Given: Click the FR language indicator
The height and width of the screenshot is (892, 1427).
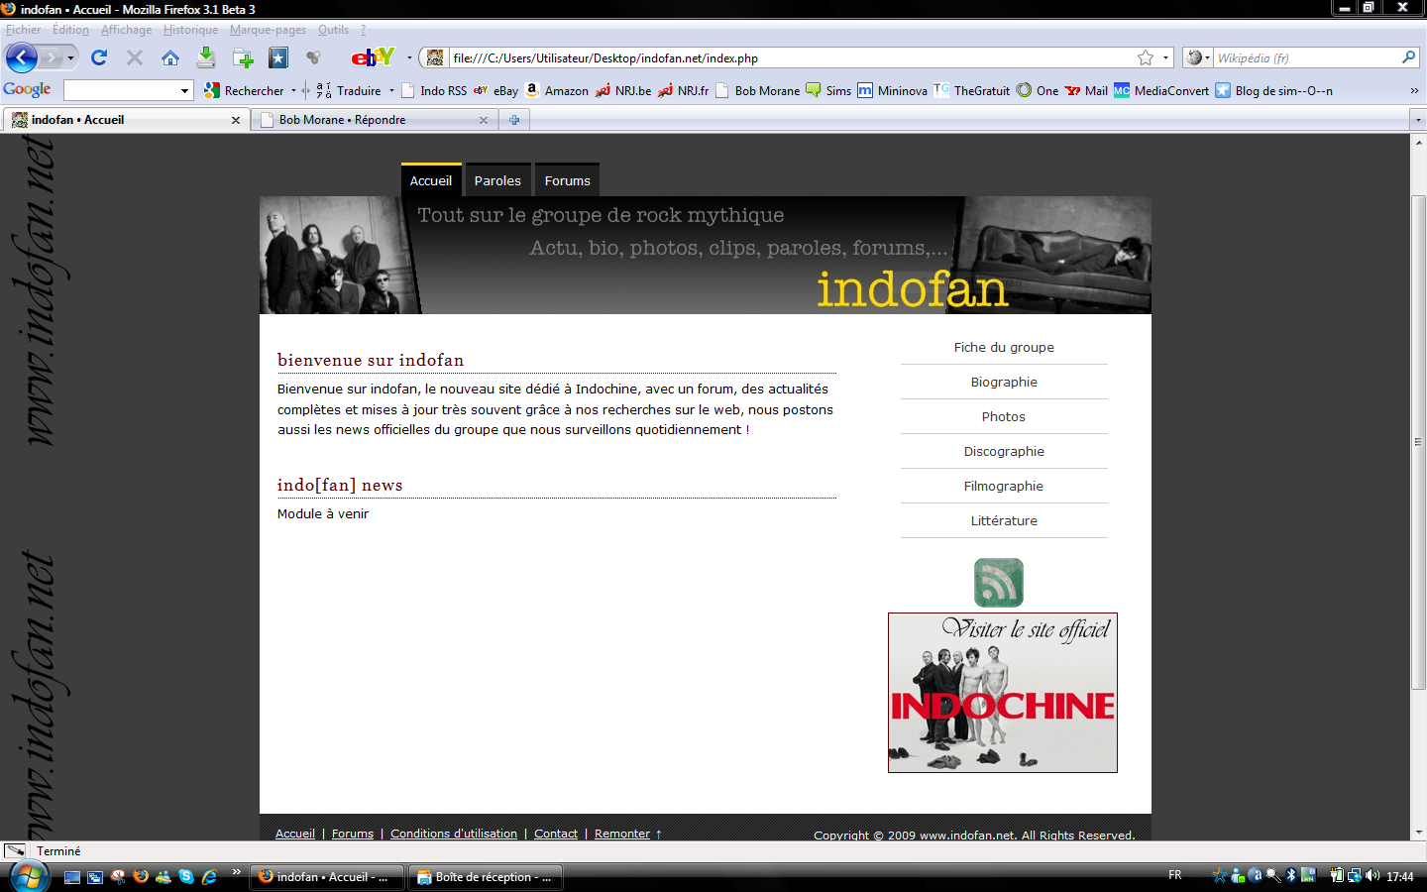Looking at the screenshot, I should (x=1174, y=875).
